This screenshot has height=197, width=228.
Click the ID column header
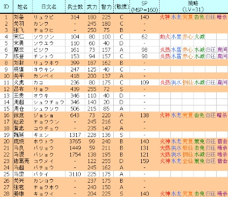click(x=6, y=7)
